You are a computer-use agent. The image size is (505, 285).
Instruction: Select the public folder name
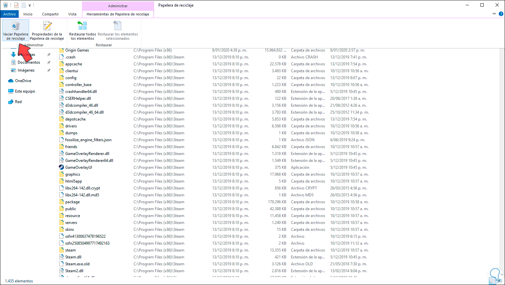click(x=71, y=209)
